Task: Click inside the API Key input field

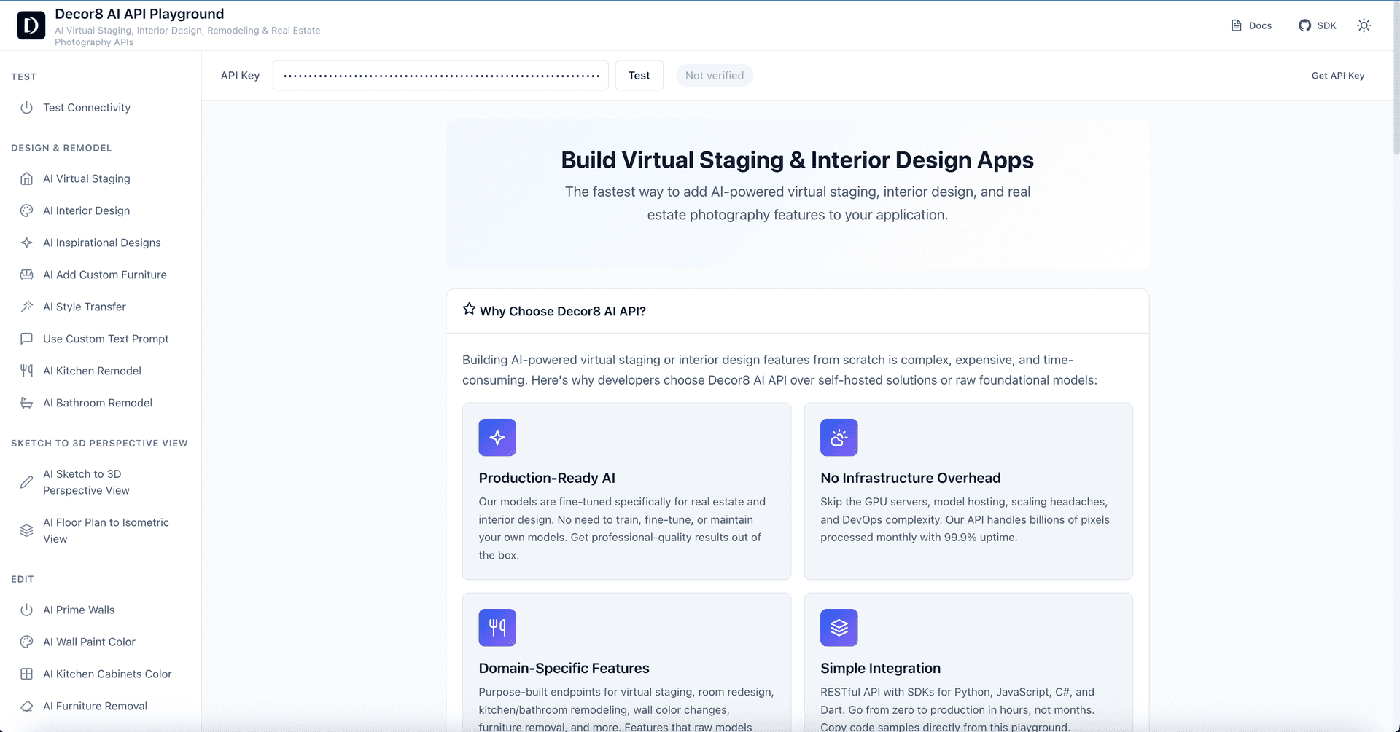Action: 440,75
